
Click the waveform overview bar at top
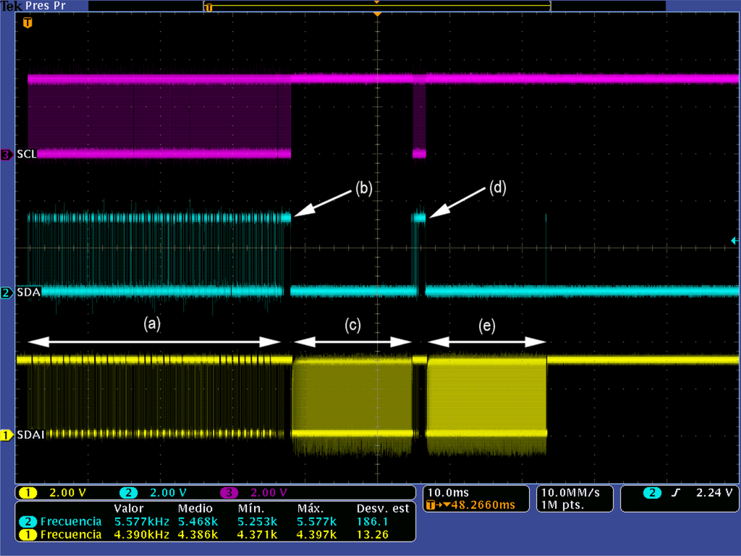click(376, 6)
